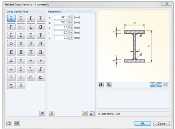The width and height of the screenshot is (175, 129).
Task: Choose the Sigma-shaped section type
Action: (x=21, y=77)
